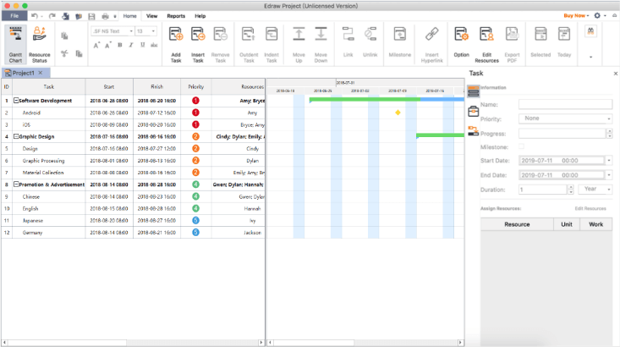Open the Help ribbon tab

tap(200, 16)
